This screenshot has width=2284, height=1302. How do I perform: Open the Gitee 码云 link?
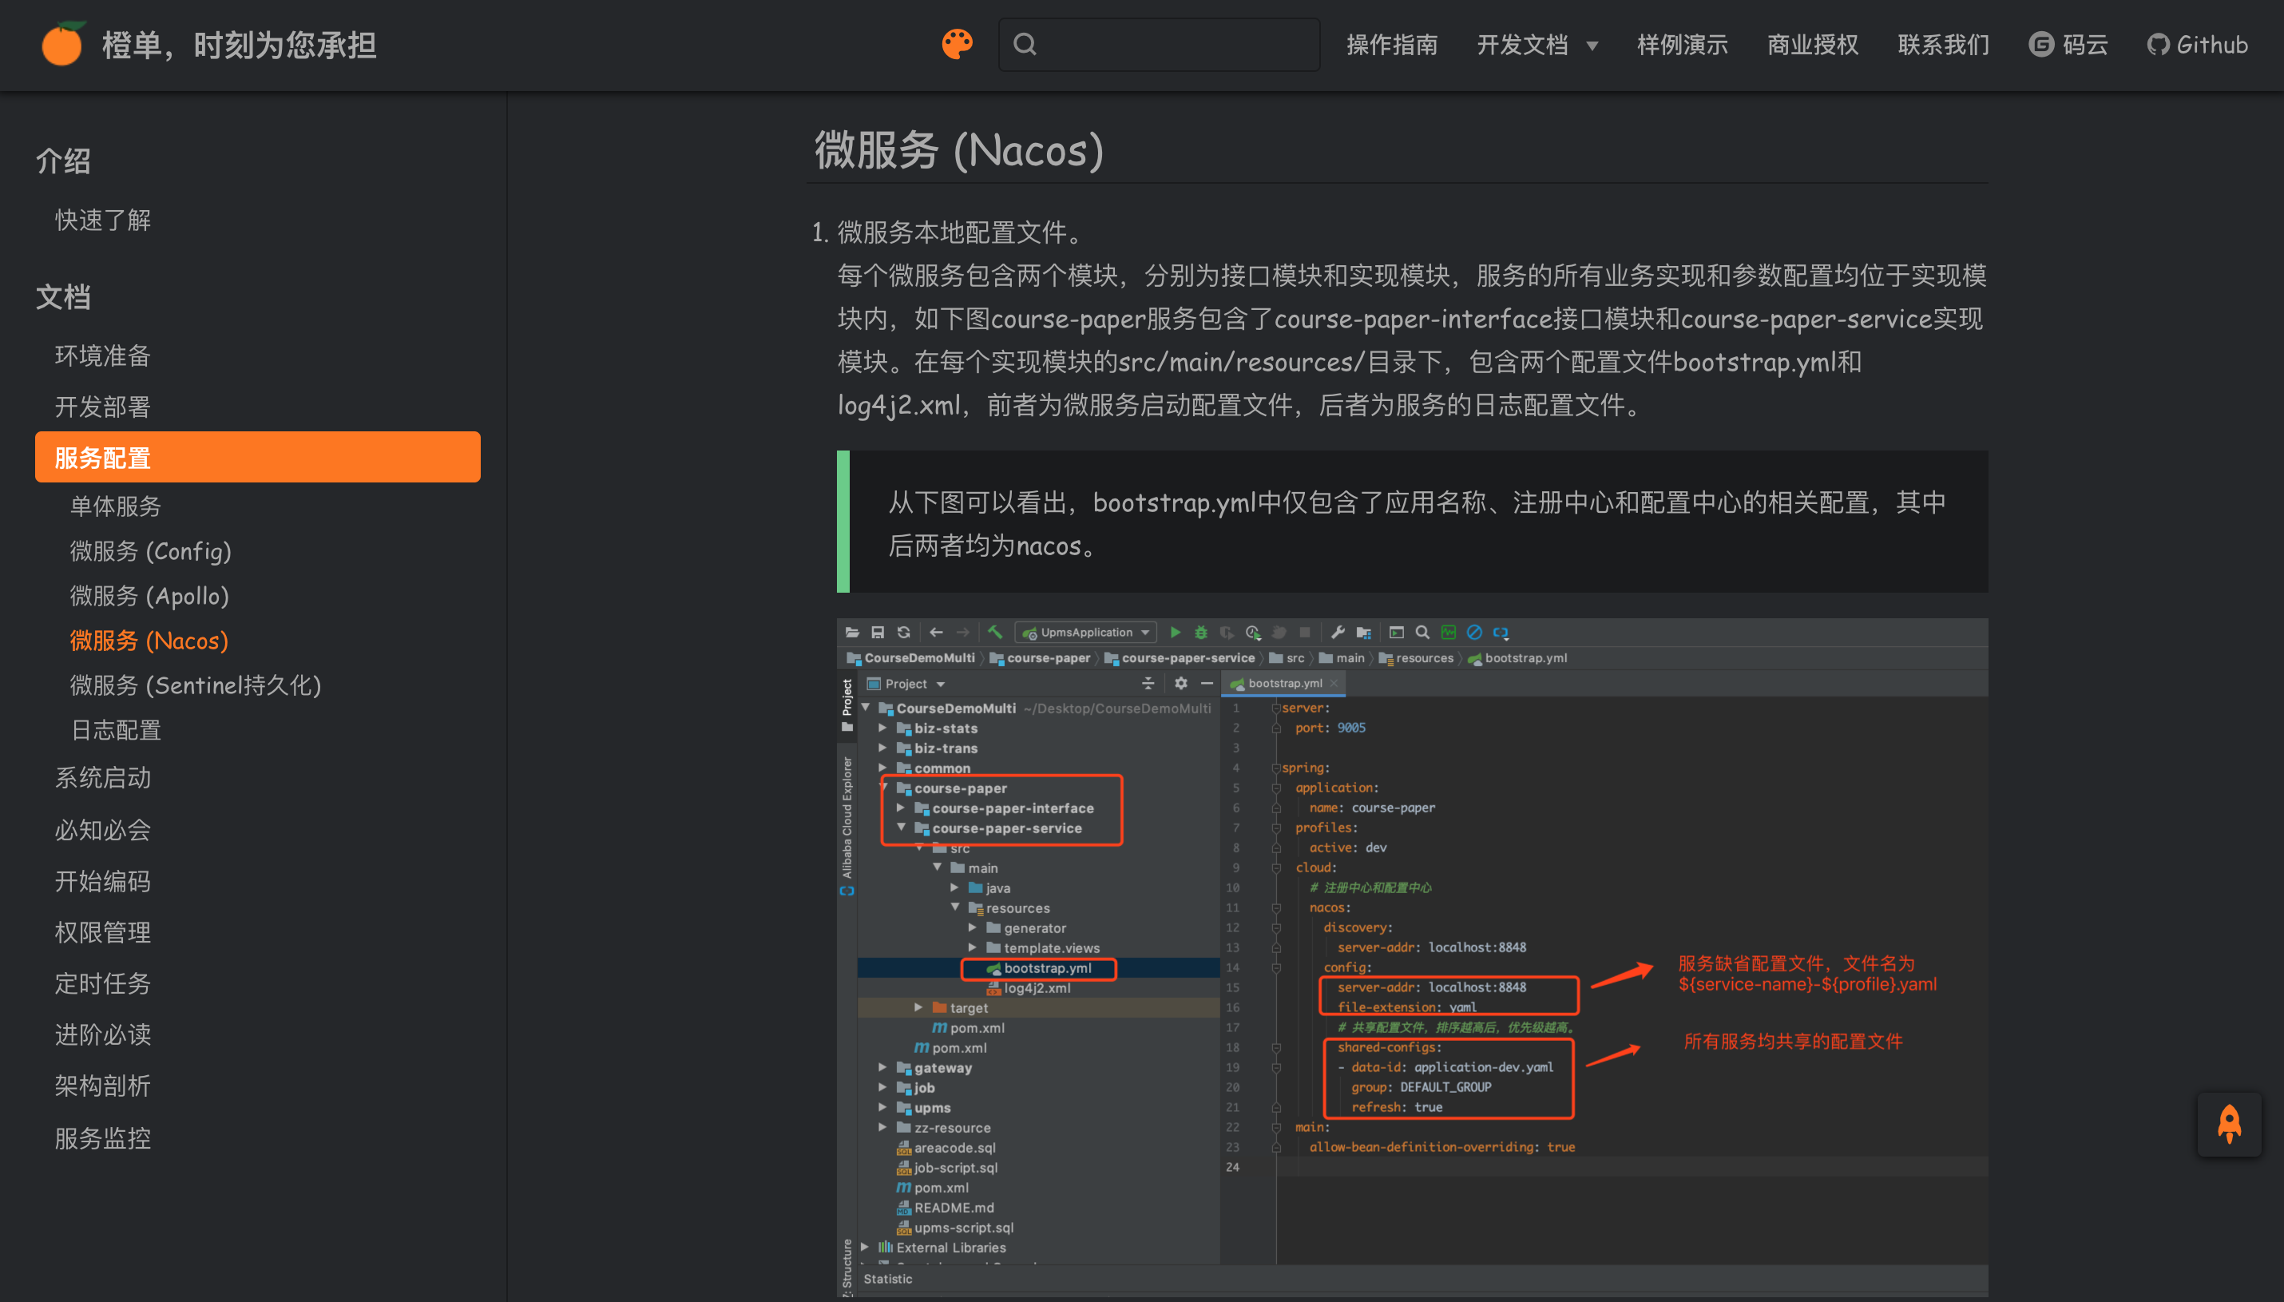click(2068, 45)
